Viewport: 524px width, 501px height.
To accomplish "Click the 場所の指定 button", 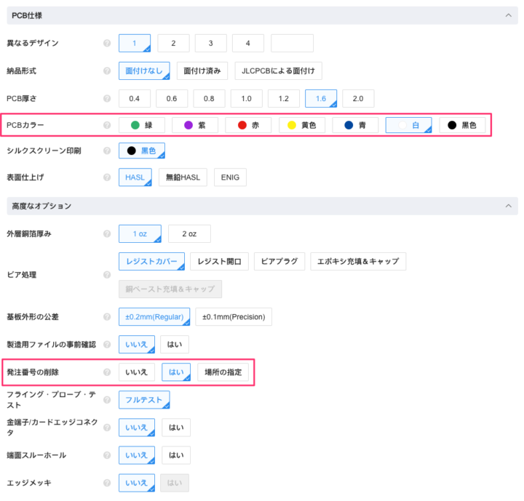I will 223,372.
